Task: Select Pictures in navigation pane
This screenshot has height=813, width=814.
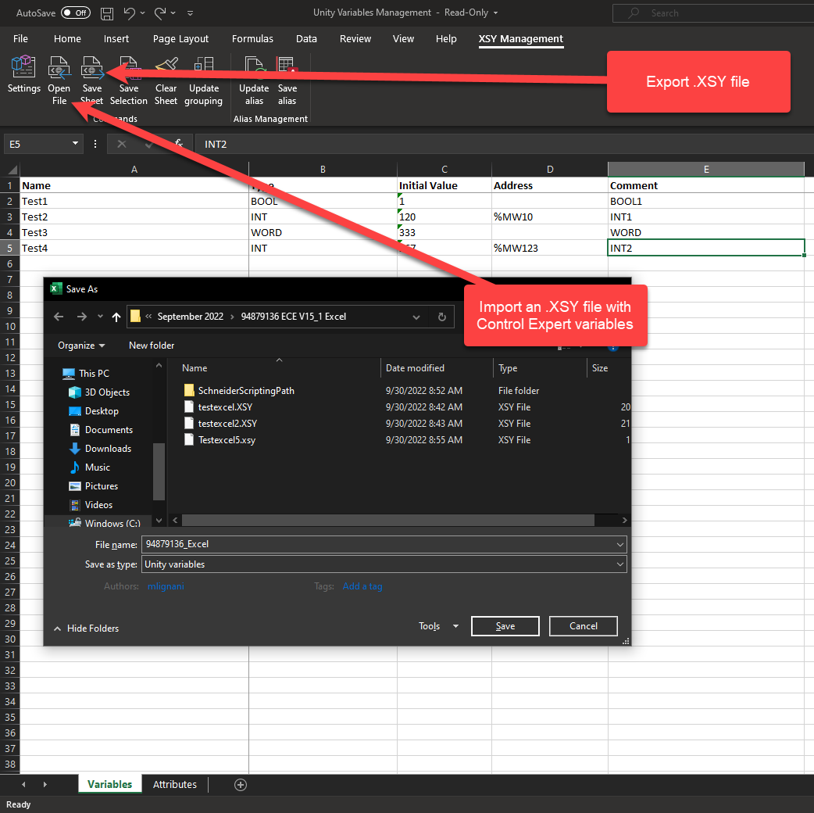Action: [102, 485]
